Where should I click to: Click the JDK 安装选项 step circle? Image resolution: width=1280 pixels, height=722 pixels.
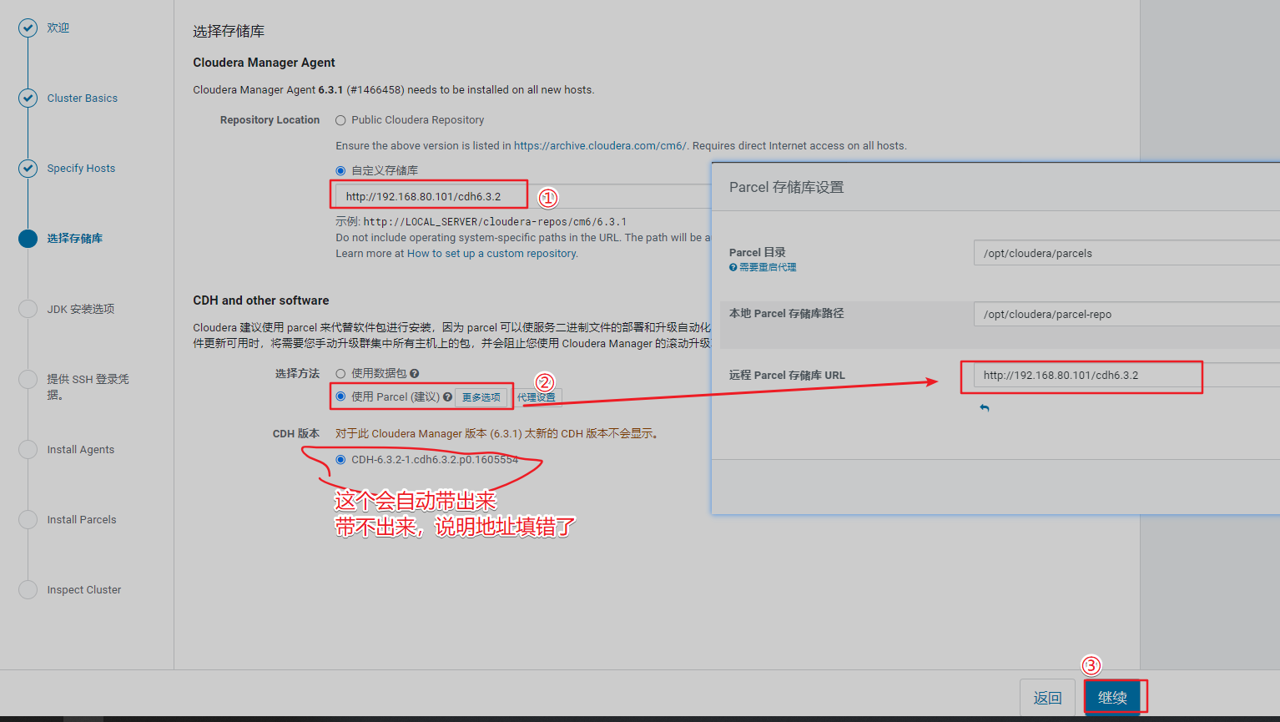[x=28, y=309]
